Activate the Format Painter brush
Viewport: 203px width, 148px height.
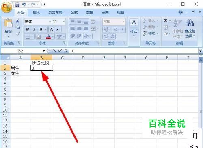[18, 33]
